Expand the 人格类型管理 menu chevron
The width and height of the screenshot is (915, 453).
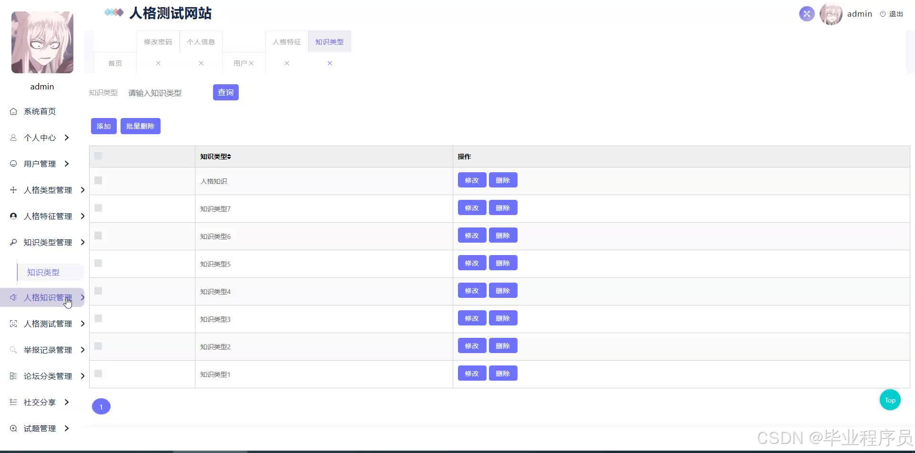click(x=82, y=190)
